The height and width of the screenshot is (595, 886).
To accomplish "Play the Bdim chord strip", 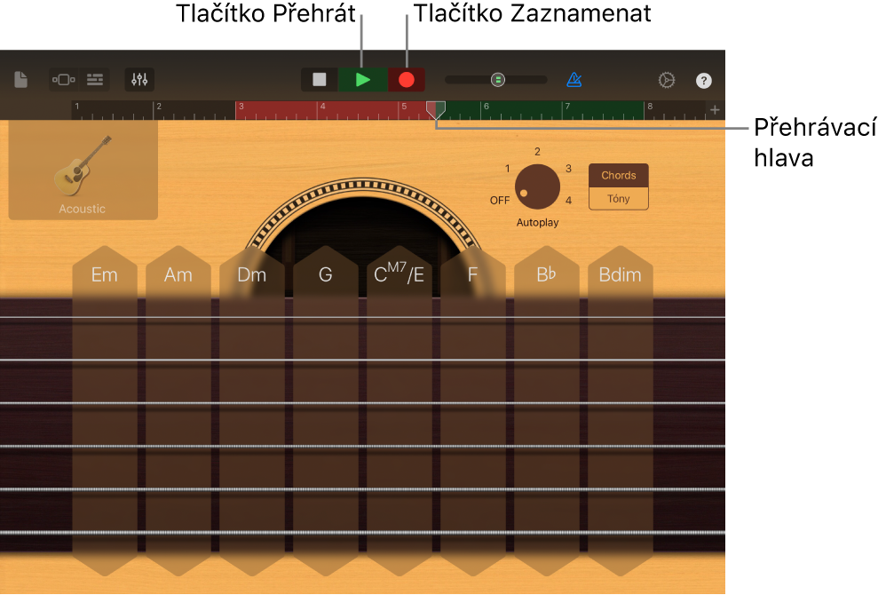I will 621,411.
